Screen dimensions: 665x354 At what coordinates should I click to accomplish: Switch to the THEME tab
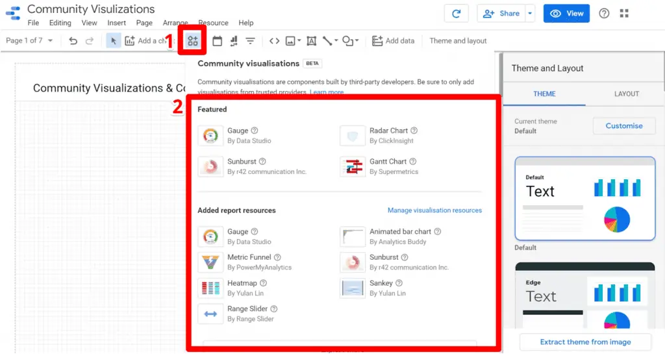pos(544,94)
